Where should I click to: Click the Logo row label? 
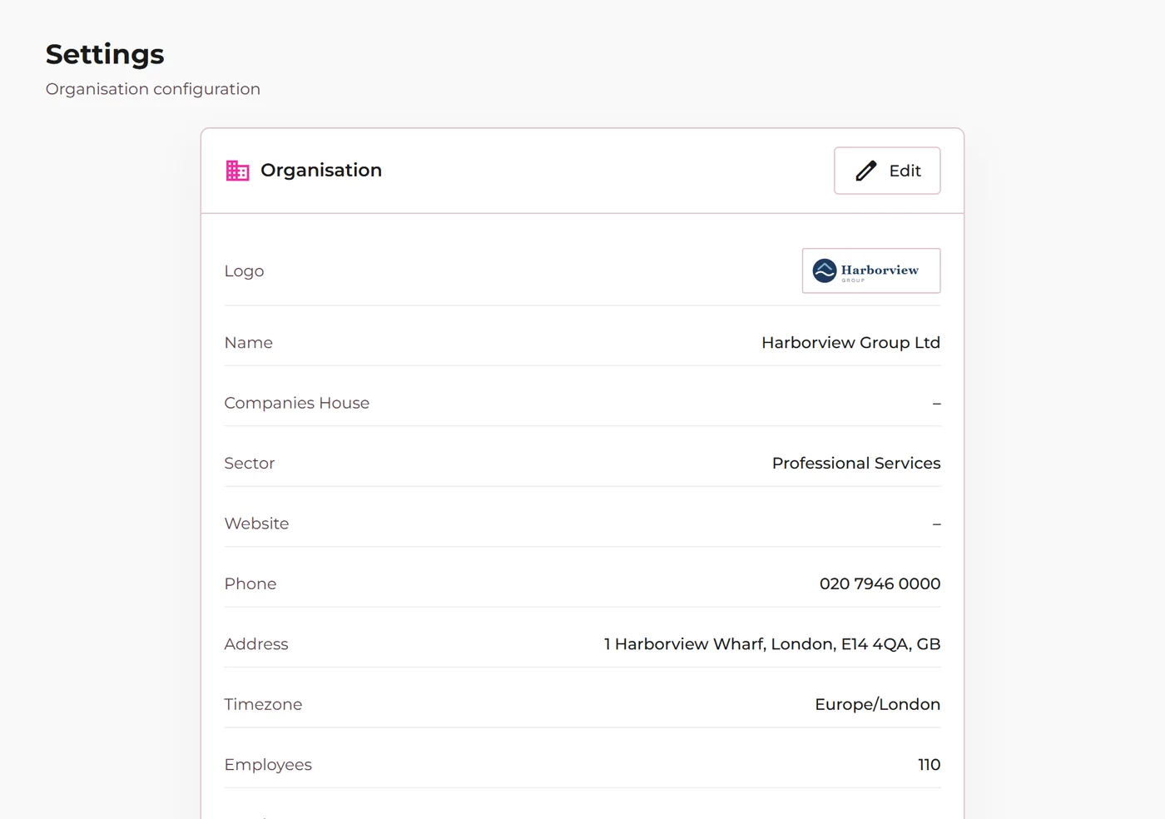pyautogui.click(x=244, y=271)
